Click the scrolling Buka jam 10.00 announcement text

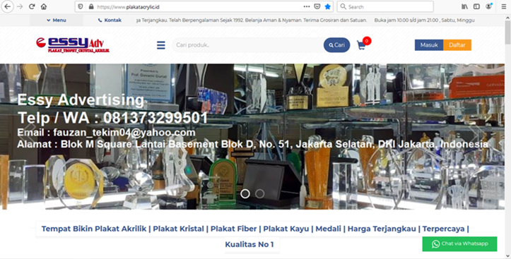424,20
